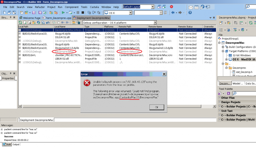Screen dimensions: 256x147
Task: Switch to the Form_Decompres.cpp tab
Action: (x=57, y=18)
